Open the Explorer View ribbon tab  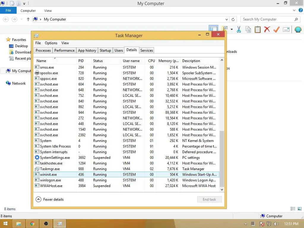point(48,11)
